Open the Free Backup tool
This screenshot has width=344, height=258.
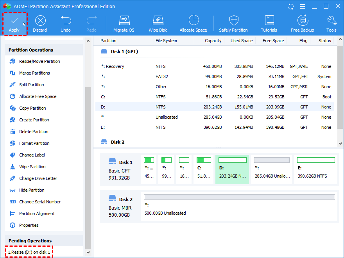coord(302,23)
